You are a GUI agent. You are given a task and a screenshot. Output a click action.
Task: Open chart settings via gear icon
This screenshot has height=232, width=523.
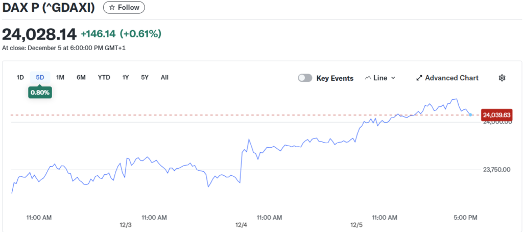502,78
